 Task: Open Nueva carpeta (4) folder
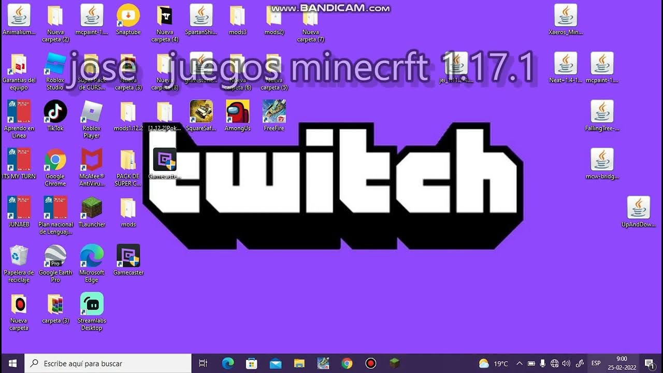pos(164,16)
